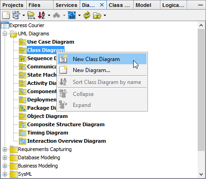This screenshot has height=179, width=206.
Task: Click the Expand context menu entry
Action: [x=102, y=105]
